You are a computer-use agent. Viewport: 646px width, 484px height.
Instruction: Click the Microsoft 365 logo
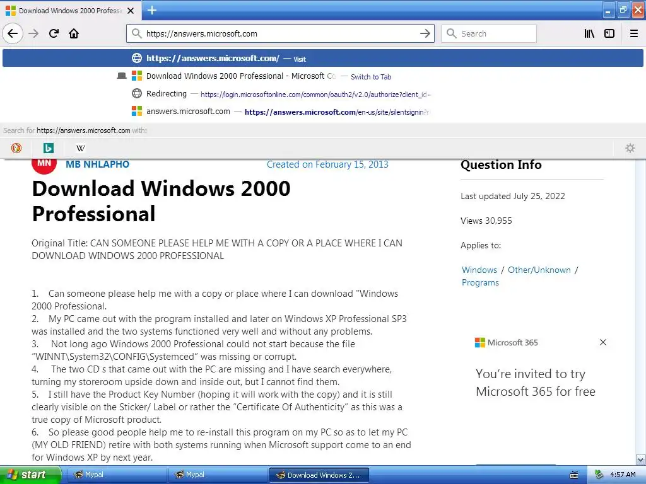507,342
